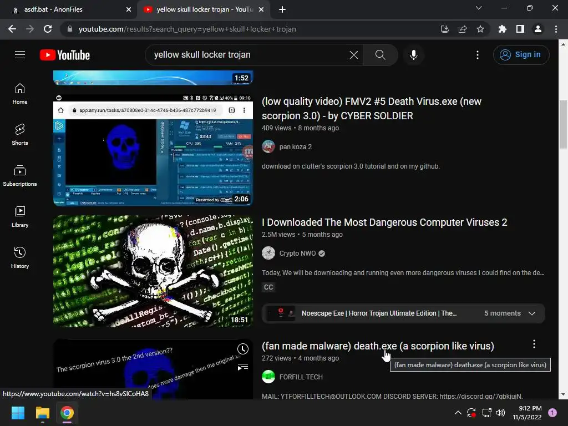Click pan koza 2 channel avatar
The image size is (568, 426).
pyautogui.click(x=268, y=146)
